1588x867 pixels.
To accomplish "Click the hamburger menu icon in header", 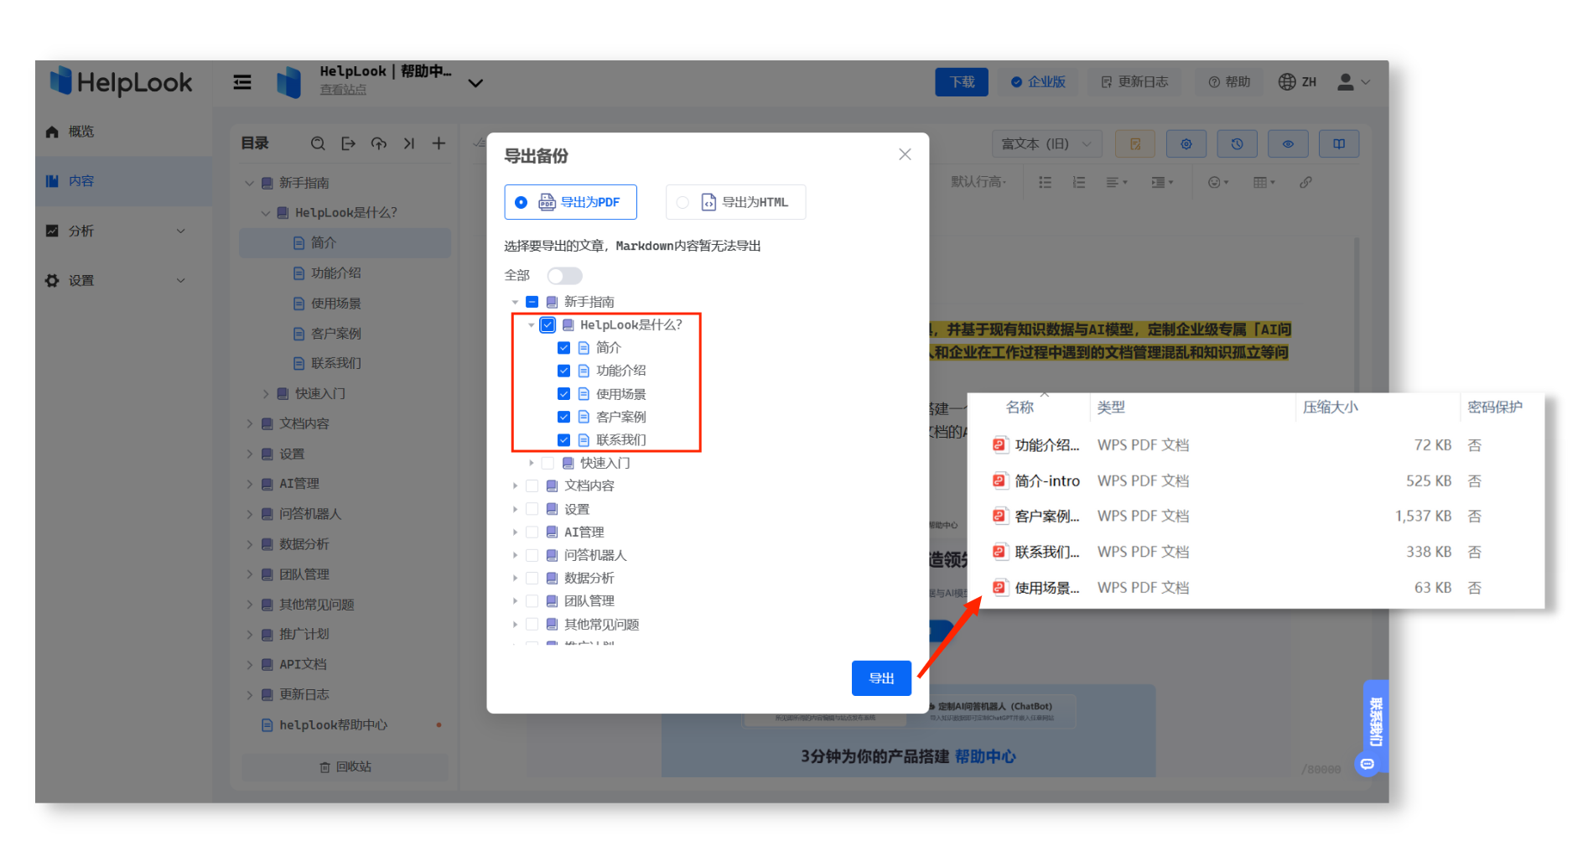I will point(242,82).
